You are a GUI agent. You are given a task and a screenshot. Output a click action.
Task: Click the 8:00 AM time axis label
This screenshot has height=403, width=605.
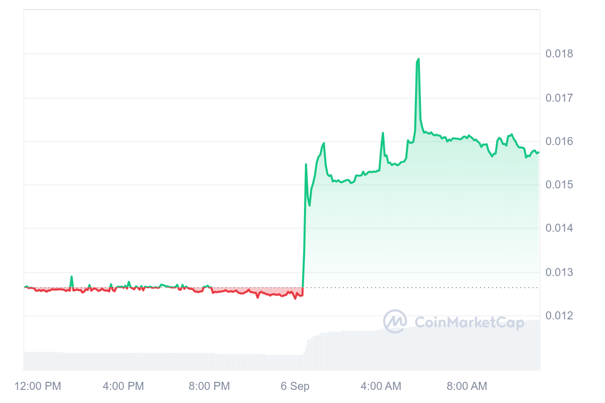click(x=466, y=386)
